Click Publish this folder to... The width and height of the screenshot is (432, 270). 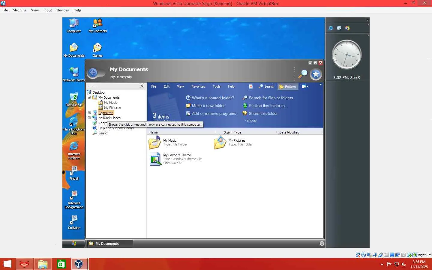265,106
